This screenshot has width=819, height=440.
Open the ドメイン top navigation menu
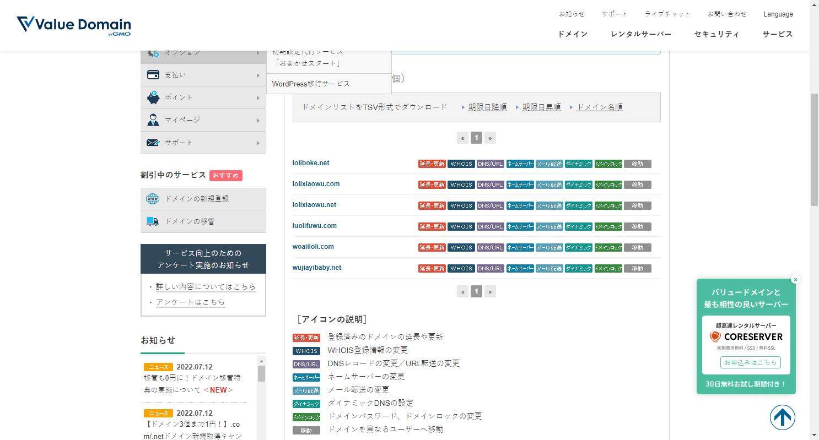tap(573, 34)
